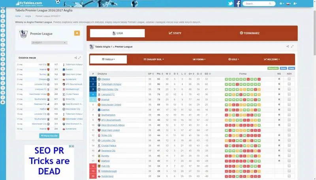Click the NG icon in Arsenal row
This screenshot has width=316, height=180.
[x=279, y=99]
